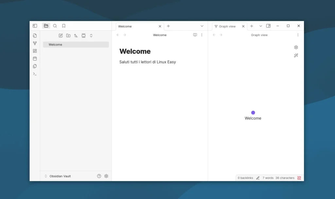Start the graph timelapse animation wand
The width and height of the screenshot is (335, 199).
296,56
